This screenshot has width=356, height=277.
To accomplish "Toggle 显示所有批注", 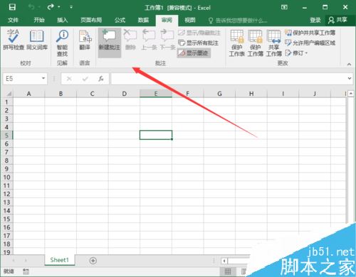I will coord(198,43).
